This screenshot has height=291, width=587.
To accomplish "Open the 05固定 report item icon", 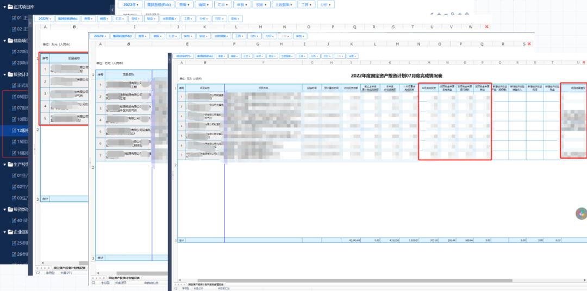I will coord(14,97).
